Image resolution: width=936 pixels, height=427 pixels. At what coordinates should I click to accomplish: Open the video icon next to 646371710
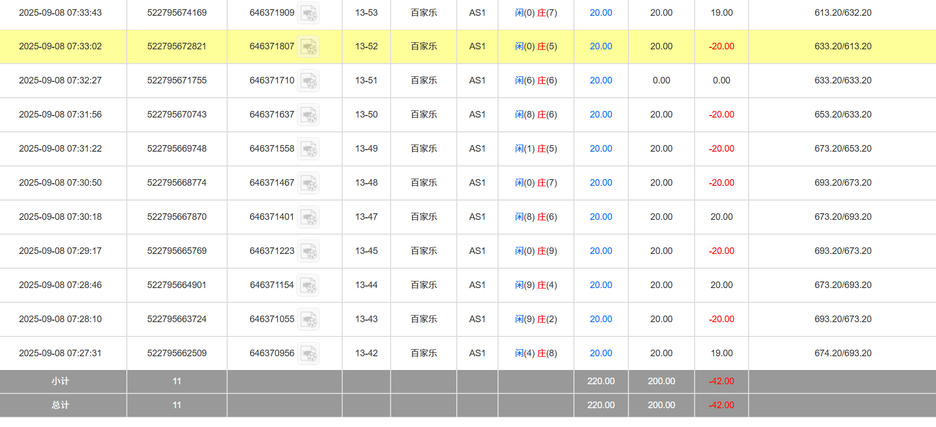[x=308, y=81]
